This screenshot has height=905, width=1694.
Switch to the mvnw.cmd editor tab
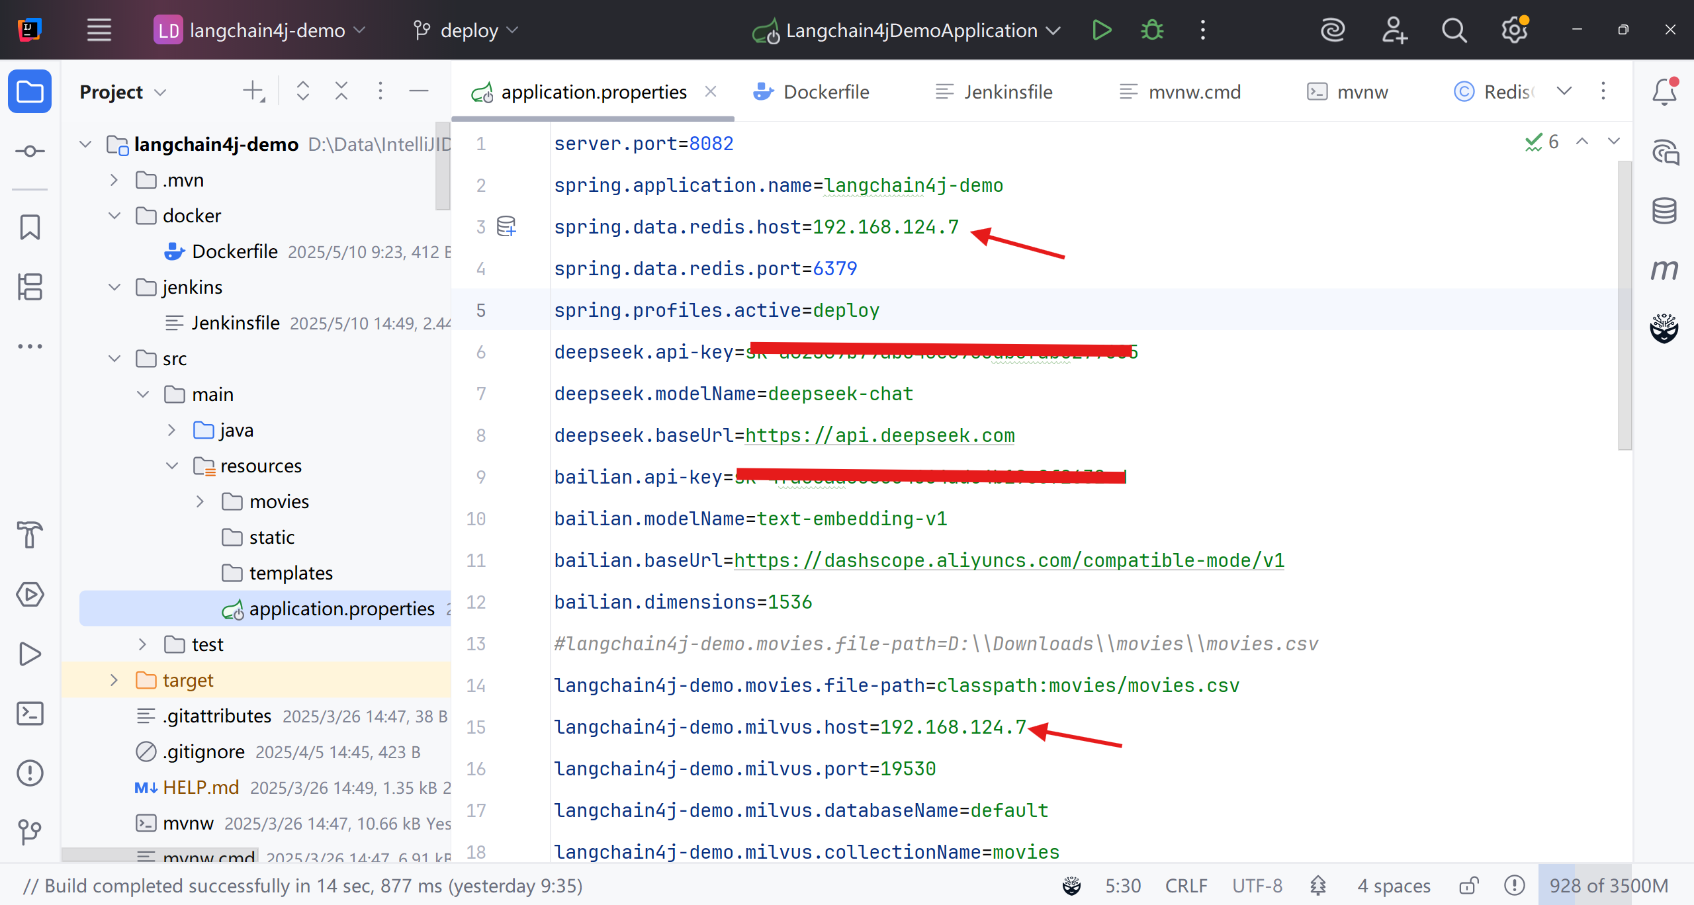tap(1181, 92)
